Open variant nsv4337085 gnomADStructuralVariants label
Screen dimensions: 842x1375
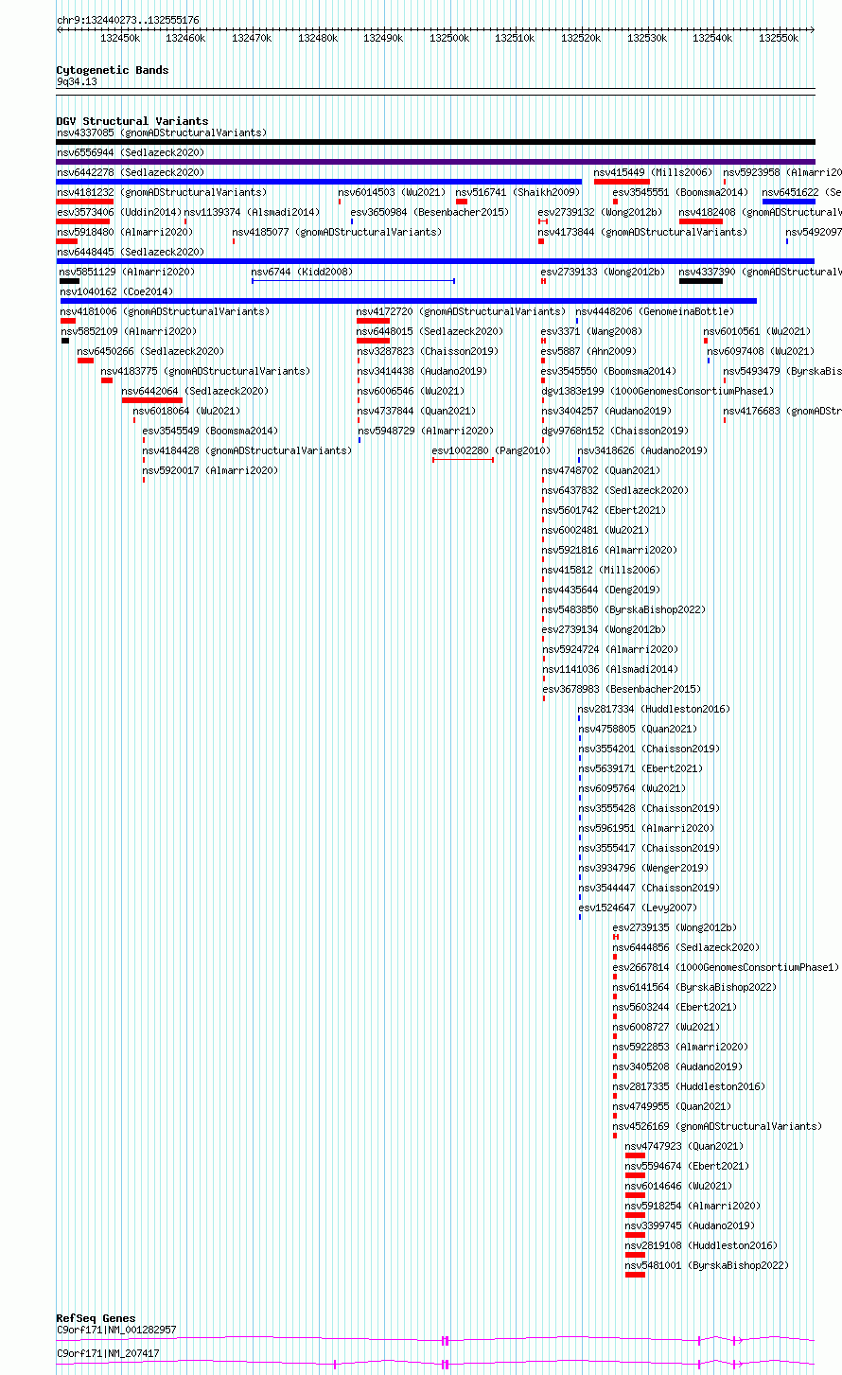[161, 132]
